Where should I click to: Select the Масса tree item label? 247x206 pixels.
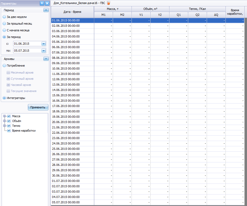[x=16, y=116]
